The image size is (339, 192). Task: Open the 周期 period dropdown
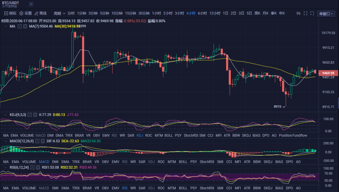[x=59, y=14]
